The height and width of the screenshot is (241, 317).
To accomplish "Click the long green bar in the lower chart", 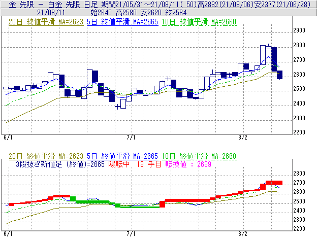I will (x=140, y=206).
